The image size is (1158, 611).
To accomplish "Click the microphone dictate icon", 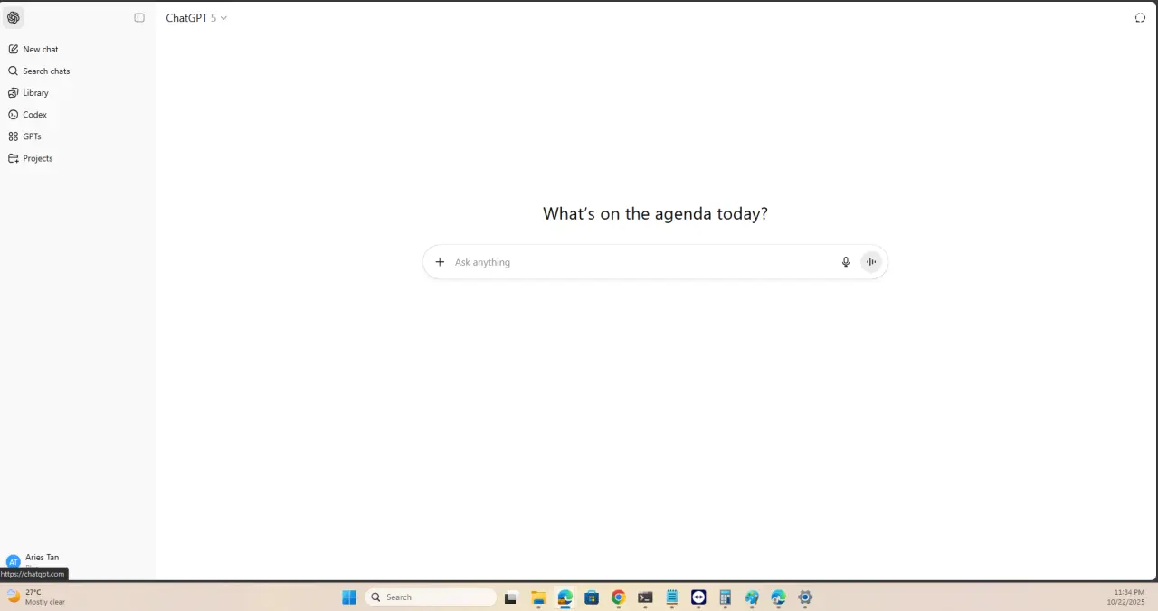I will [x=846, y=262].
